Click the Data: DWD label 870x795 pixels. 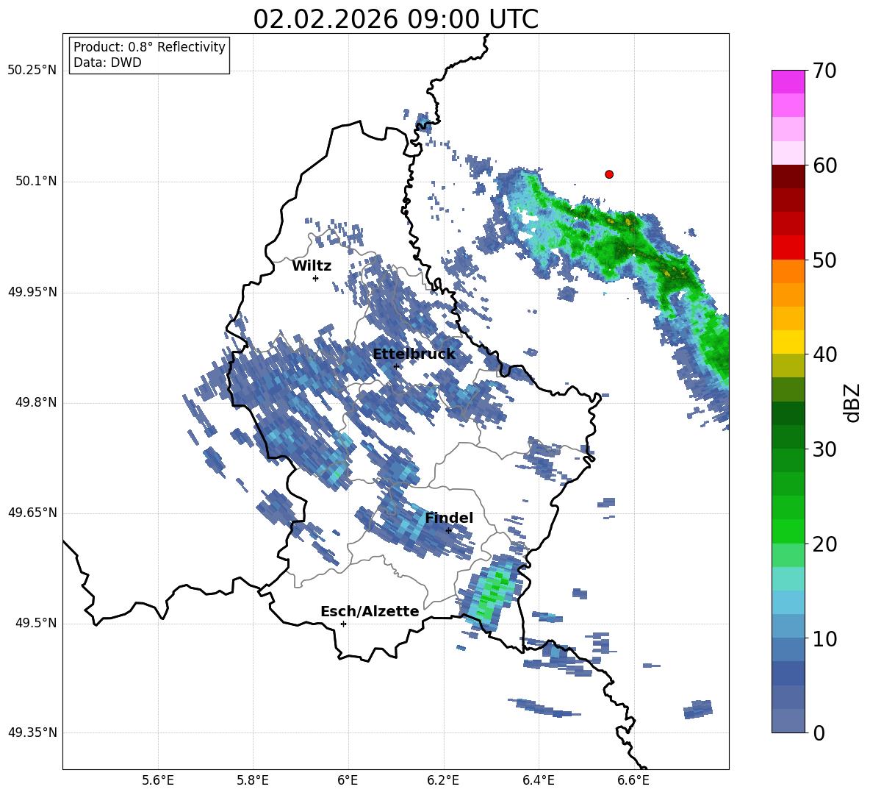107,63
